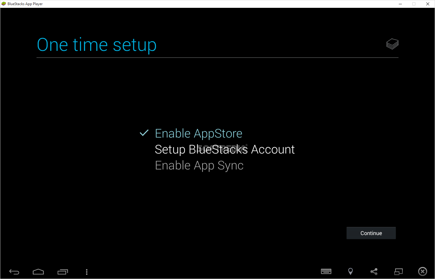
Task: Click the share icon
Action: click(x=374, y=271)
